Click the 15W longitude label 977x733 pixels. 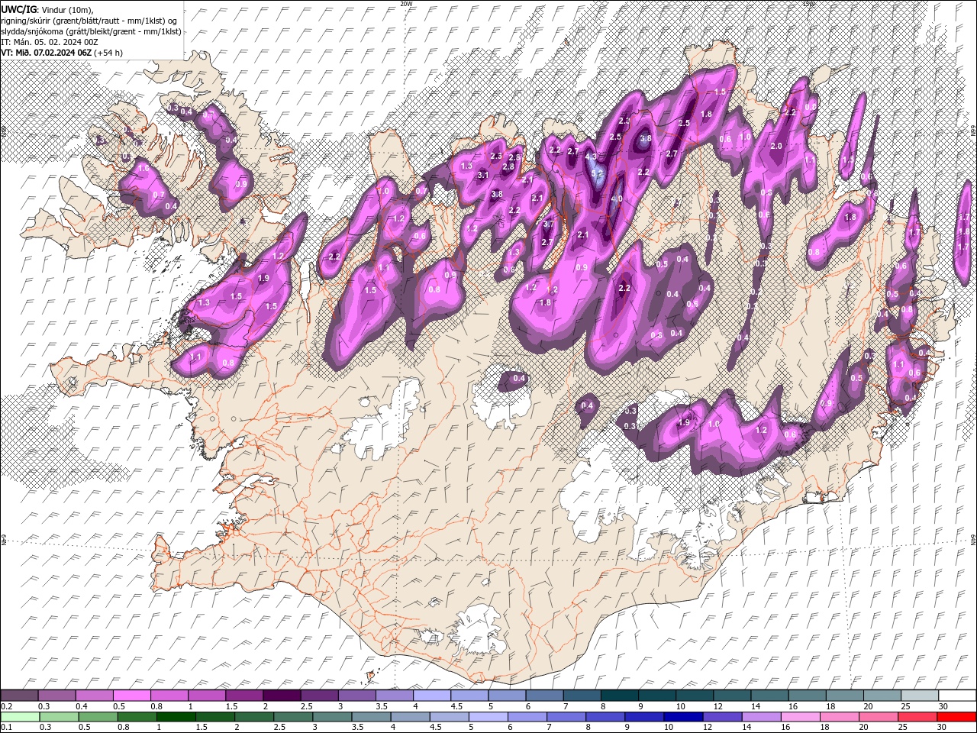pyautogui.click(x=808, y=4)
